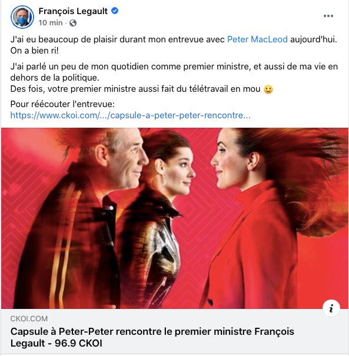Click the blue verified badge checkmark

pos(115,11)
